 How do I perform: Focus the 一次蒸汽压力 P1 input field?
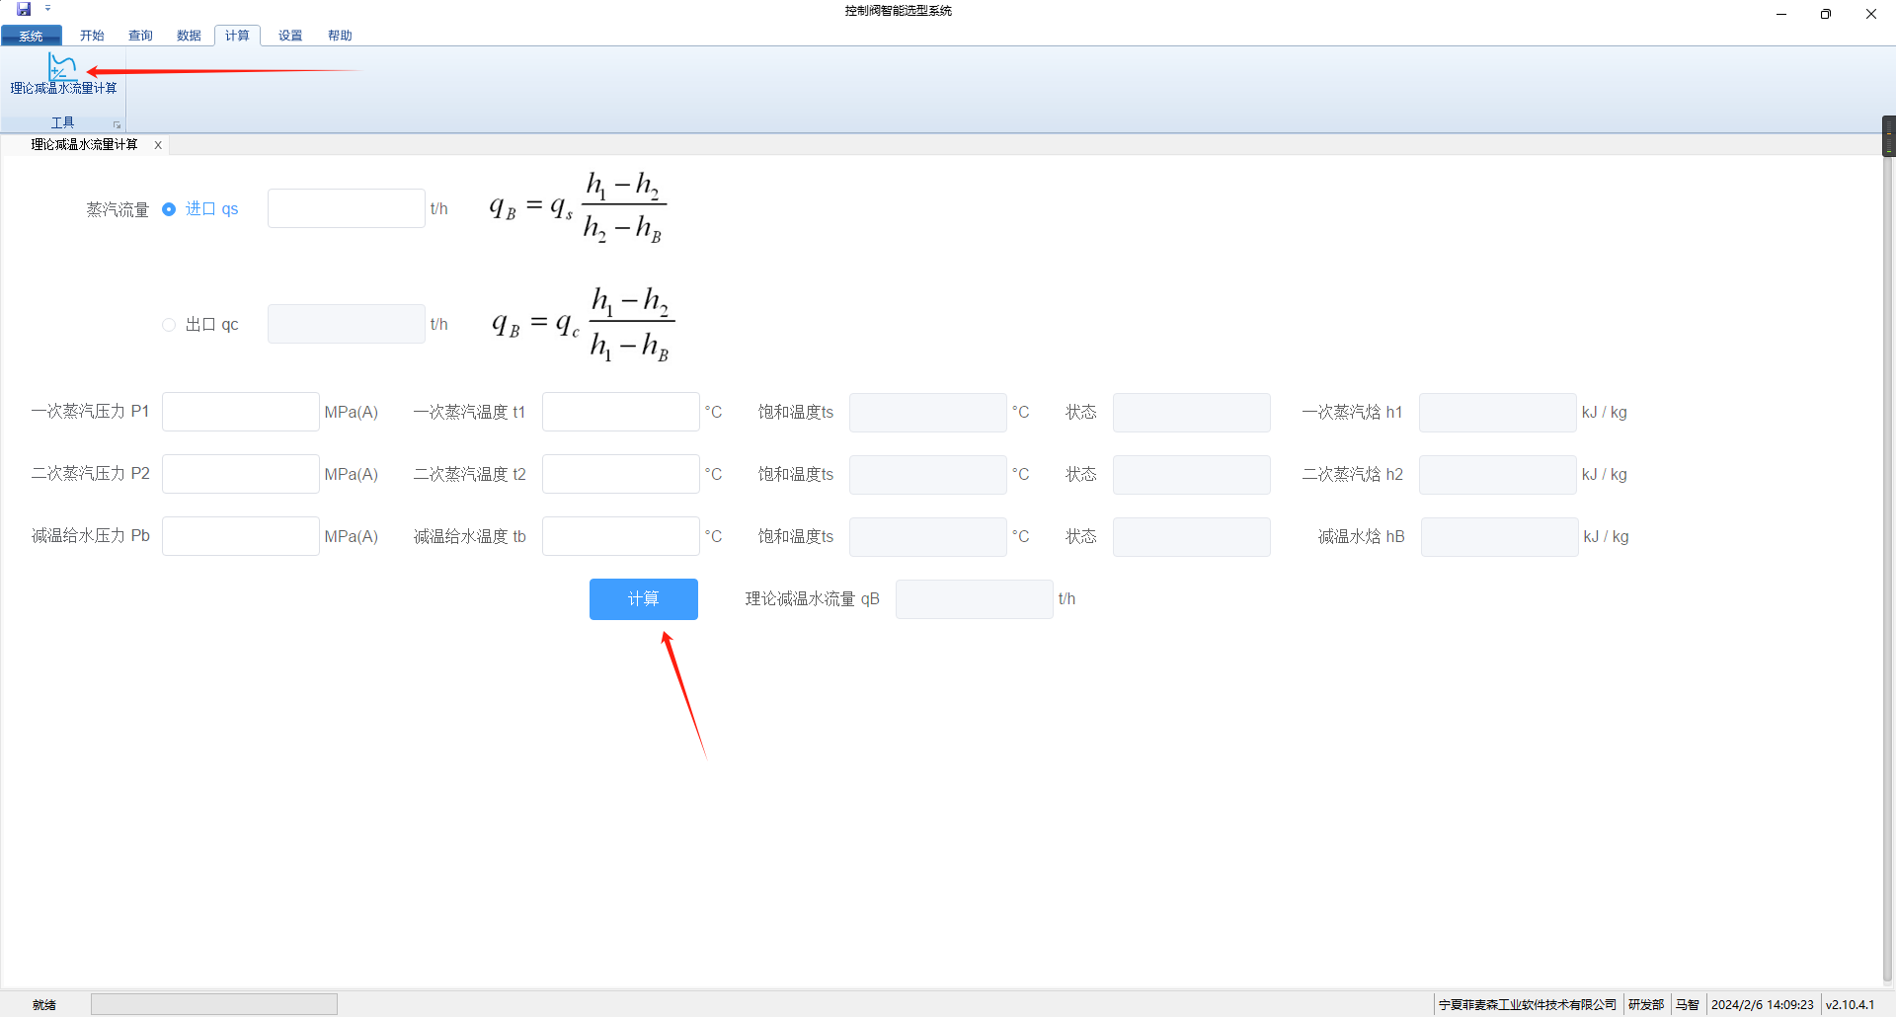pyautogui.click(x=240, y=412)
